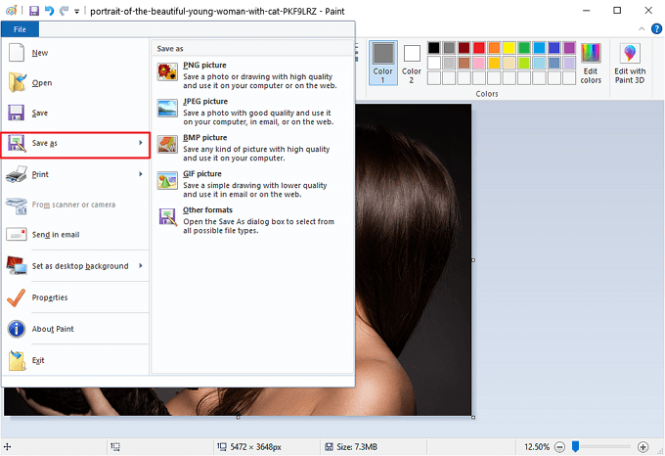Pick the dark red color swatch
The width and height of the screenshot is (665, 456).
tap(464, 48)
